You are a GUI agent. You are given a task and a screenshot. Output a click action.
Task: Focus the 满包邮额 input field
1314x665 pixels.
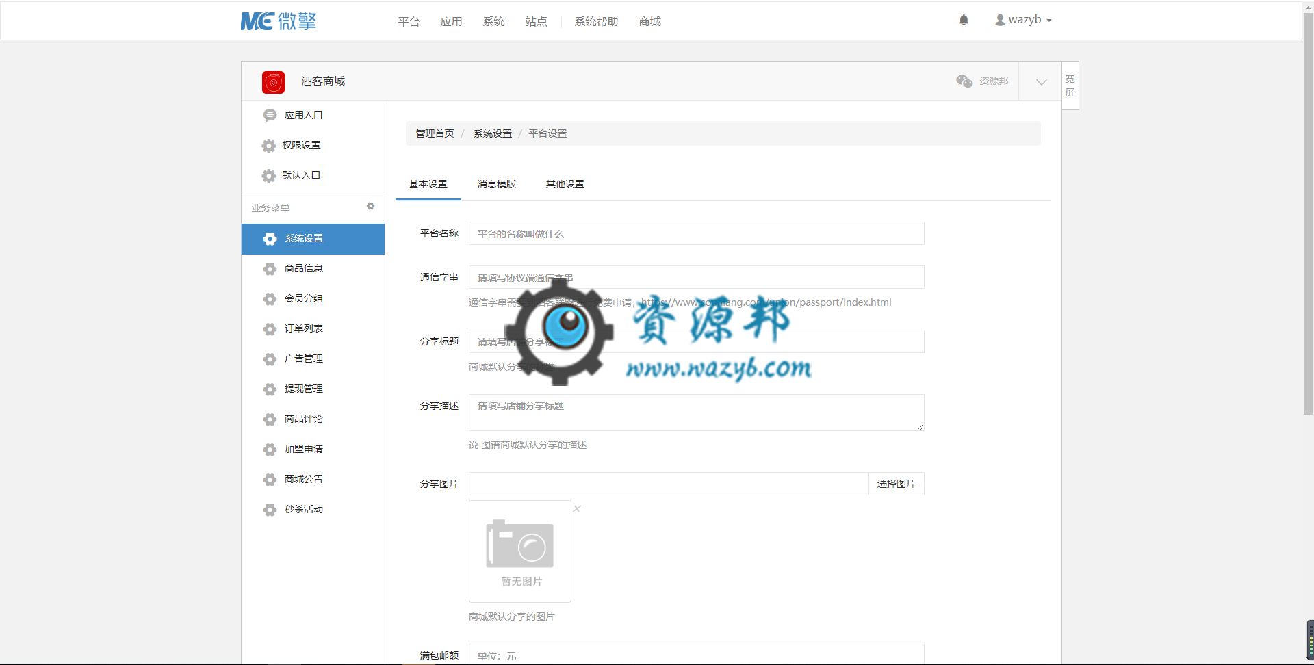(x=696, y=655)
